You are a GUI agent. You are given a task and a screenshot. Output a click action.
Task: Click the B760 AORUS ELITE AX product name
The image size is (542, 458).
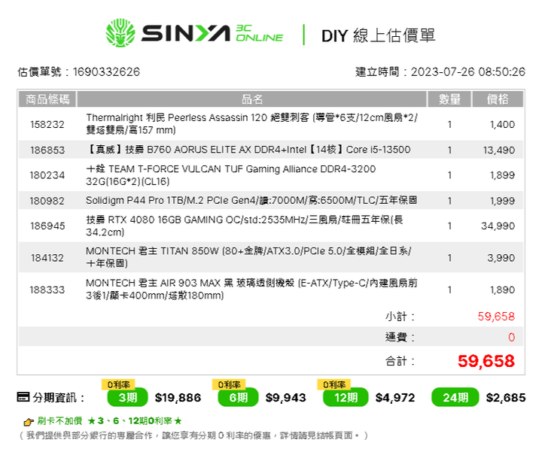pyautogui.click(x=248, y=150)
